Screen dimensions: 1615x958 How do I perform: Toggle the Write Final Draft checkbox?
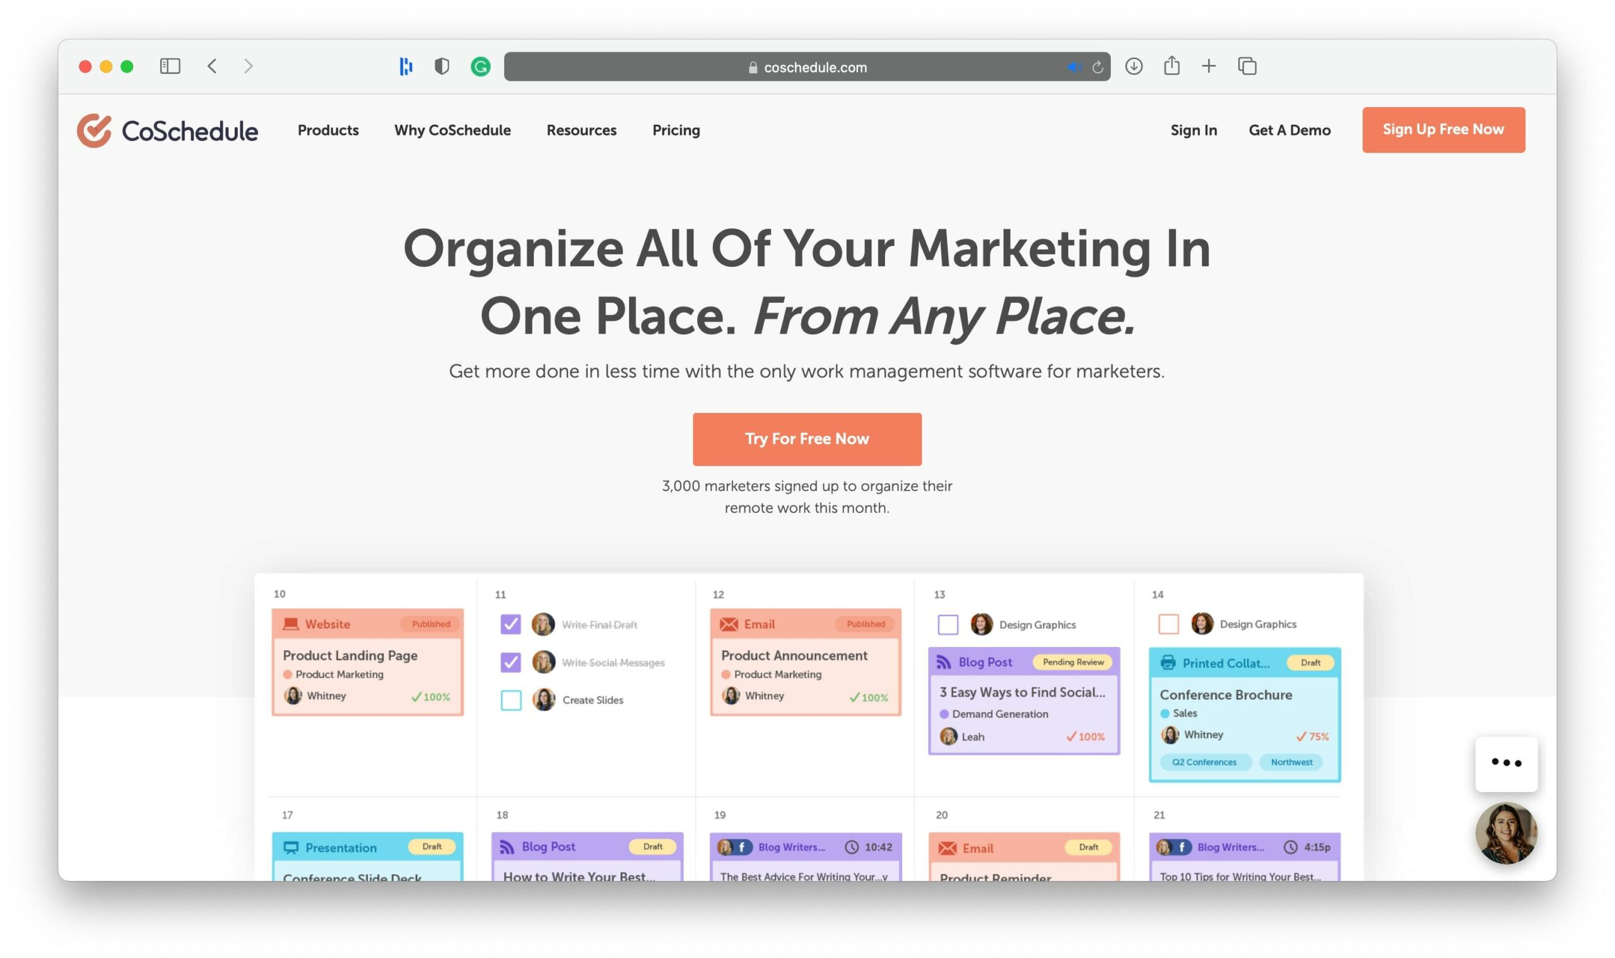511,622
